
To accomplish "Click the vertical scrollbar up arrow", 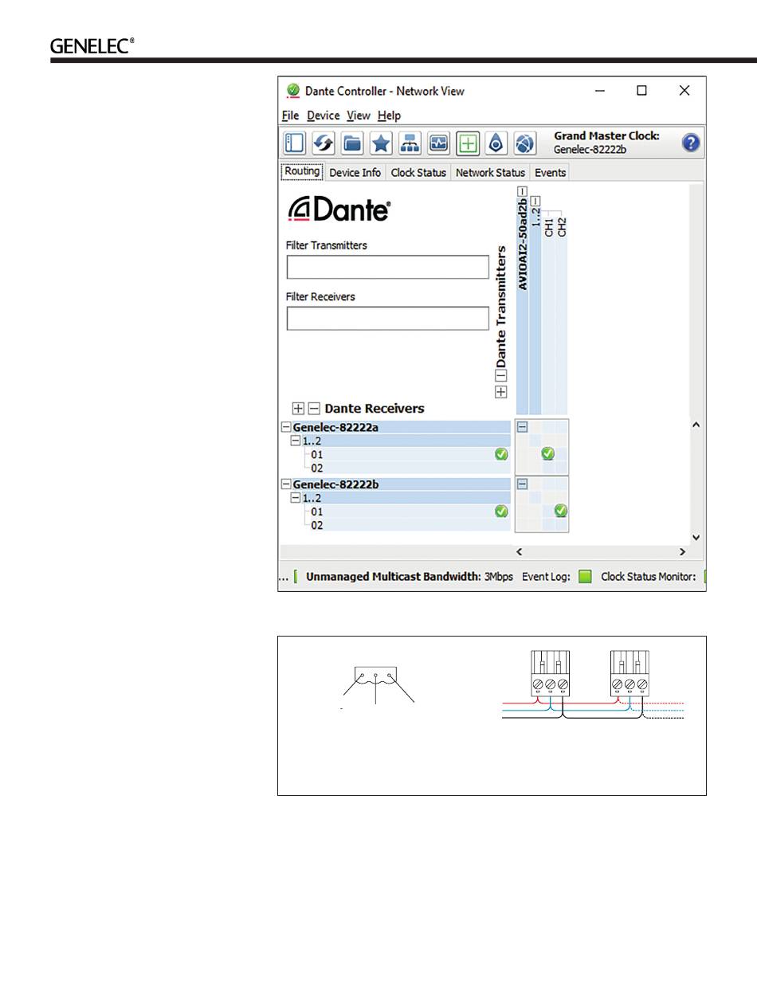I will pyautogui.click(x=696, y=425).
